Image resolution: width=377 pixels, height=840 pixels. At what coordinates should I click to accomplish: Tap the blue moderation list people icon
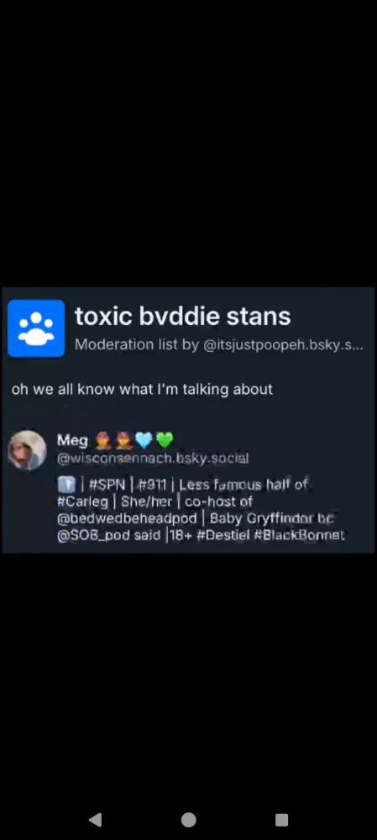(x=36, y=328)
